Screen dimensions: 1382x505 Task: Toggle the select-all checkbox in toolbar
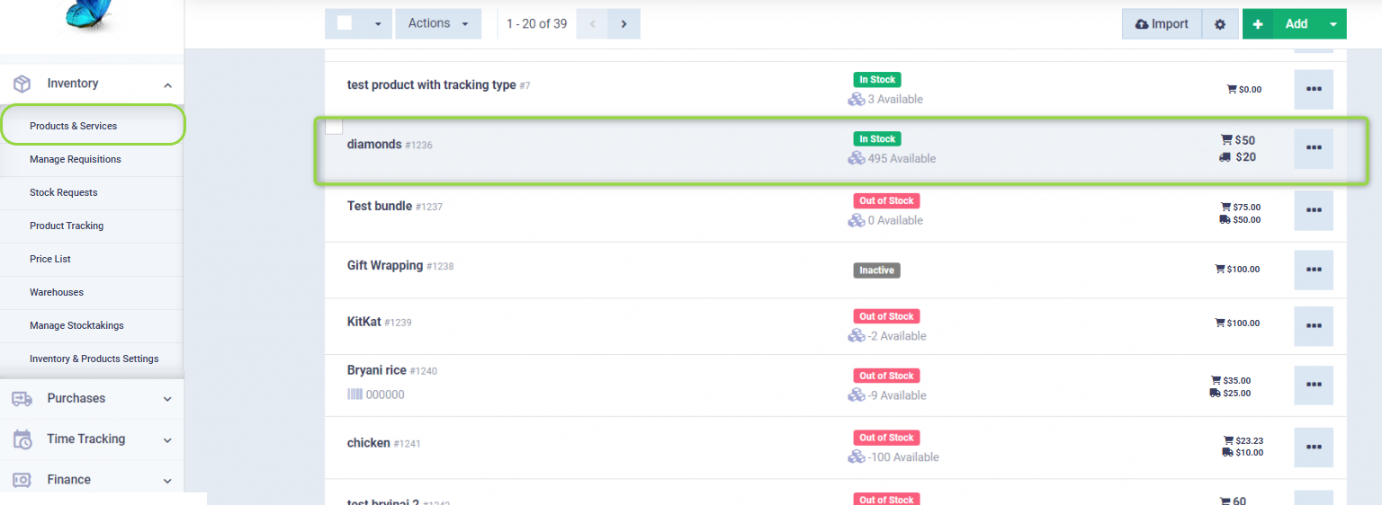click(345, 23)
